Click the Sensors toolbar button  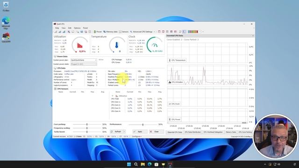coord(123,32)
